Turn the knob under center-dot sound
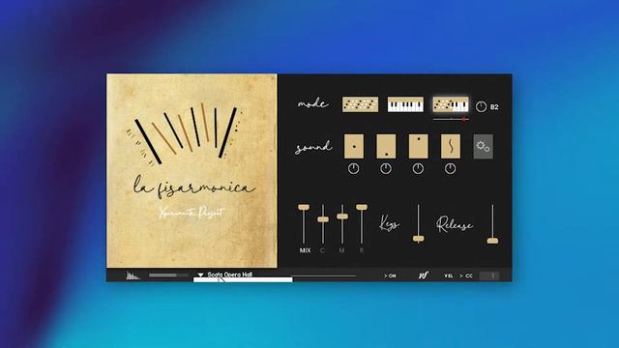Image resolution: width=619 pixels, height=348 pixels. [354, 169]
